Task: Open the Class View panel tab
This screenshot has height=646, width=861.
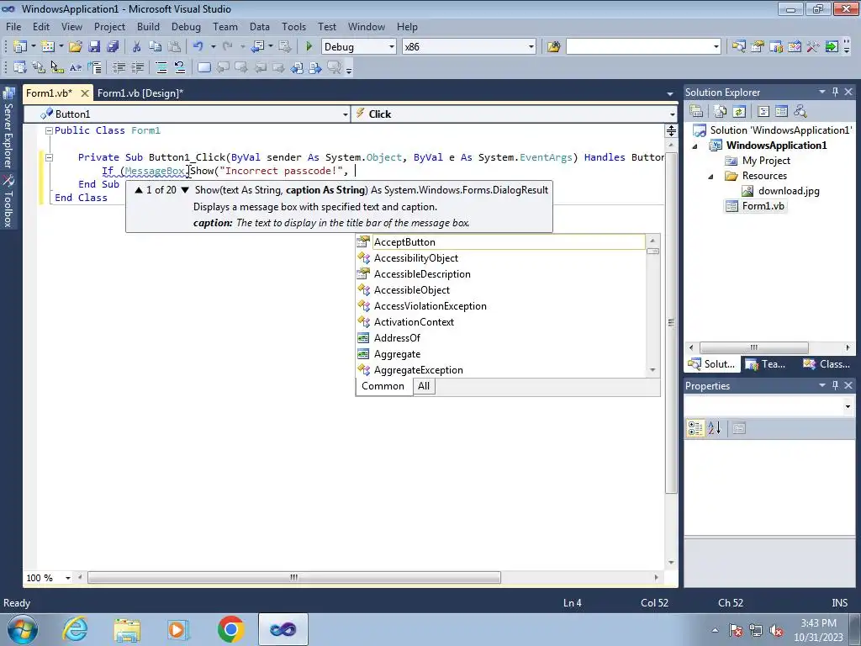Action: click(826, 363)
